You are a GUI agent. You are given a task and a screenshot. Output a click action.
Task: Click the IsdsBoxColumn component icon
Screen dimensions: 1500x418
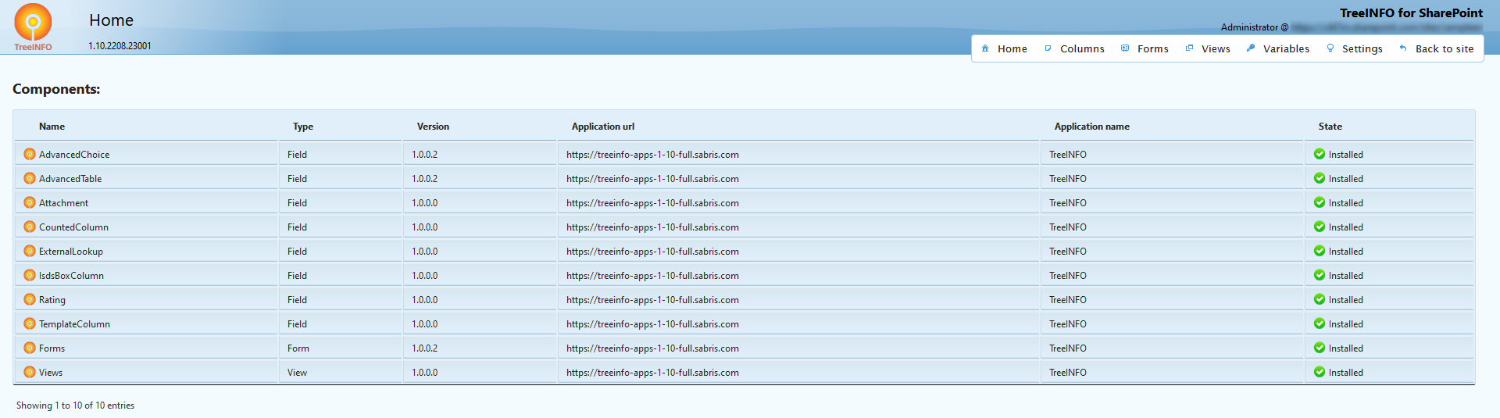(x=30, y=275)
